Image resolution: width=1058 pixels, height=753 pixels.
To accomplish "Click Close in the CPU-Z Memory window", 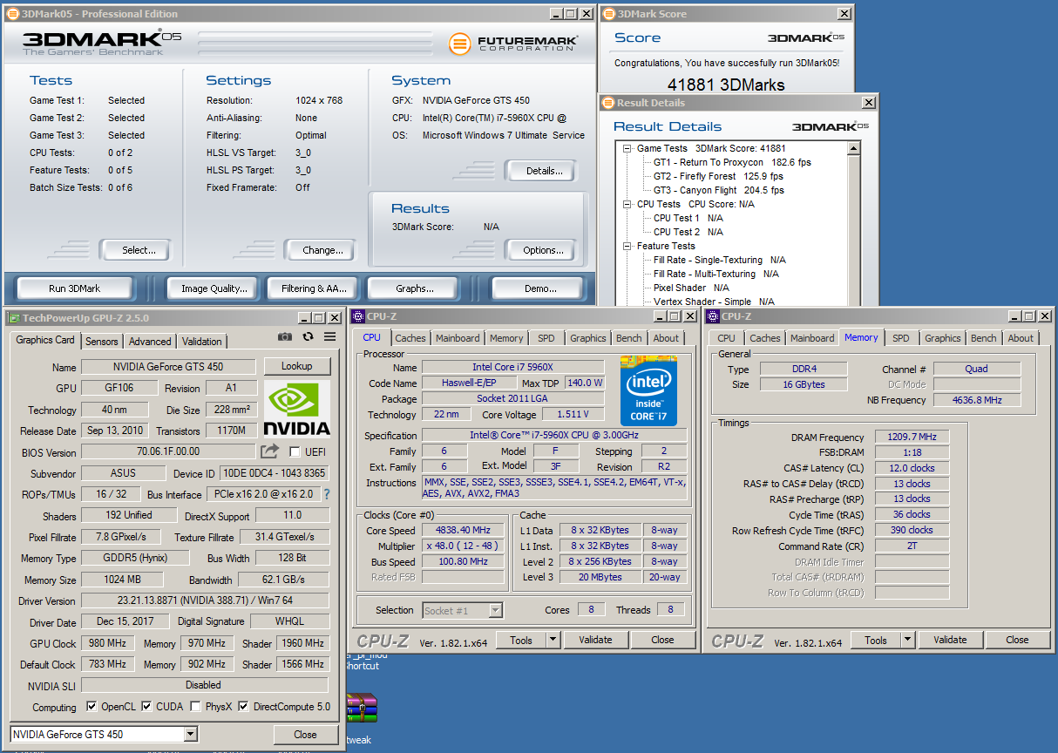I will [1017, 640].
